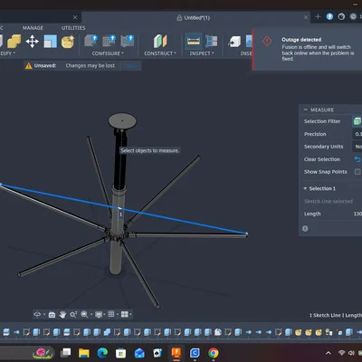Open the Construct plane tool icon

(x=160, y=42)
